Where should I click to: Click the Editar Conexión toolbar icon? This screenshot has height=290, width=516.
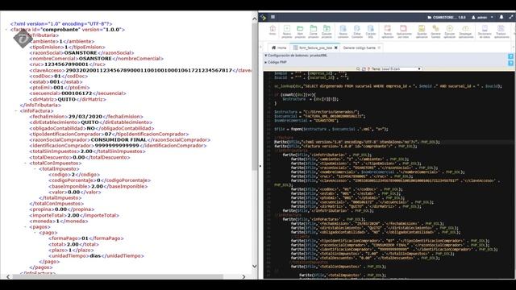(356, 31)
